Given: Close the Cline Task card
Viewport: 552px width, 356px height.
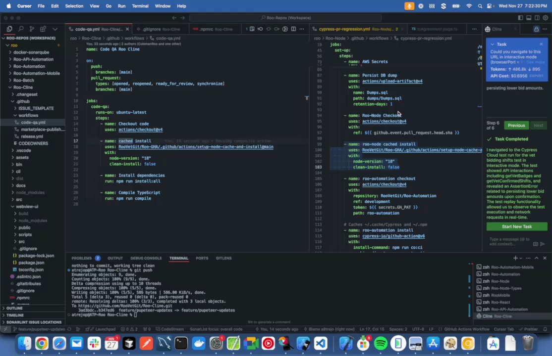Looking at the screenshot, I should [541, 44].
